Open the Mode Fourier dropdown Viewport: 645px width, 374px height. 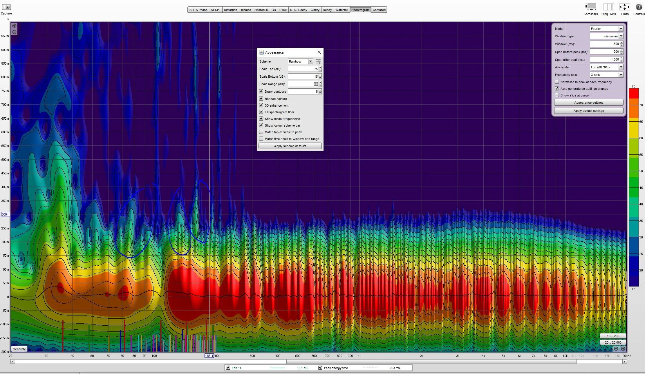tap(621, 29)
